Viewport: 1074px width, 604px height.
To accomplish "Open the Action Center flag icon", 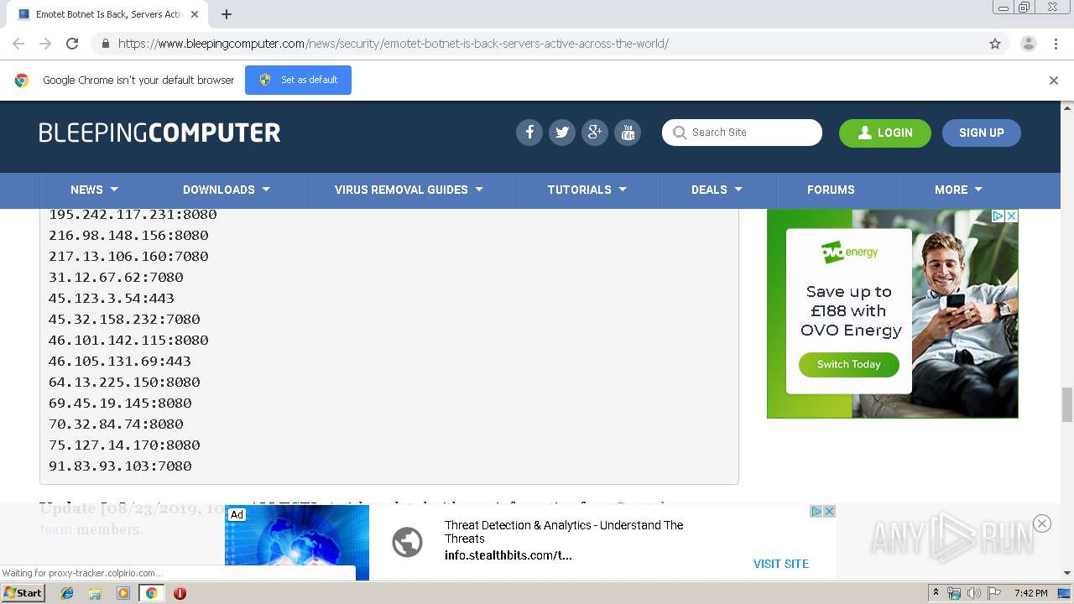I will 994,593.
